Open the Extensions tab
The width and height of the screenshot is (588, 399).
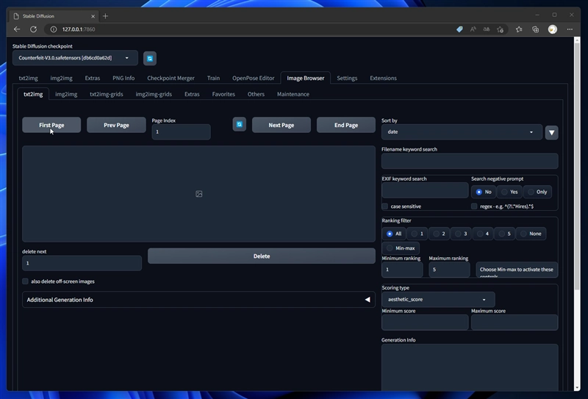383,78
